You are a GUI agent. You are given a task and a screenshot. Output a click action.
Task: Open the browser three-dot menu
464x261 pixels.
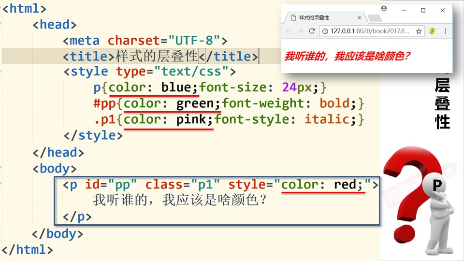click(x=445, y=31)
